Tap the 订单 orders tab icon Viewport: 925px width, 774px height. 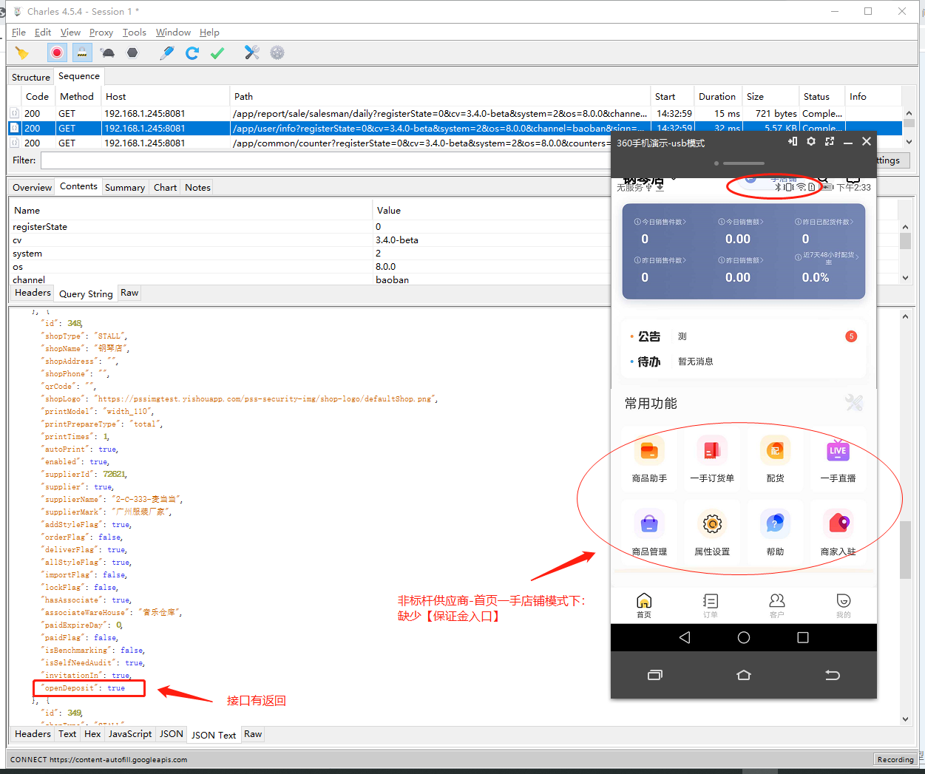(711, 601)
